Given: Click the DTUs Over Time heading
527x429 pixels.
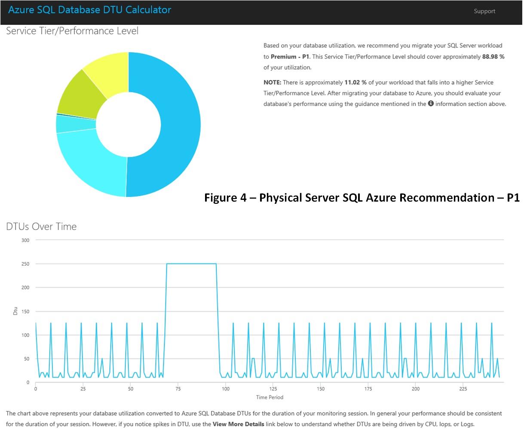Looking at the screenshot, I should coord(41,227).
